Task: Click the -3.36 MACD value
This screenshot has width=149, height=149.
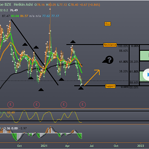Action: pyautogui.click(x=6, y=128)
